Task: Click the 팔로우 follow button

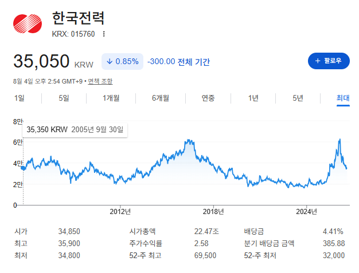Action: coord(329,61)
